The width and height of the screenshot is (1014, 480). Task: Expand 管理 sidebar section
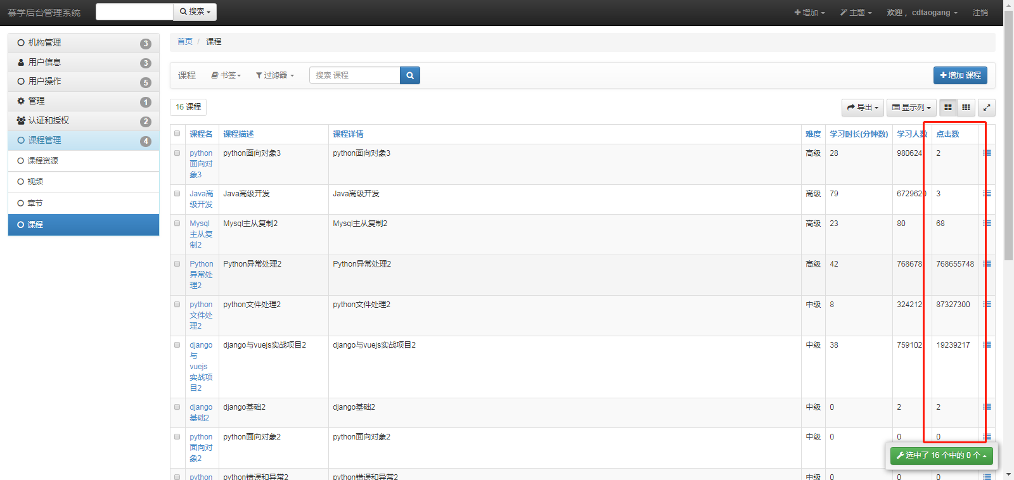coord(84,101)
